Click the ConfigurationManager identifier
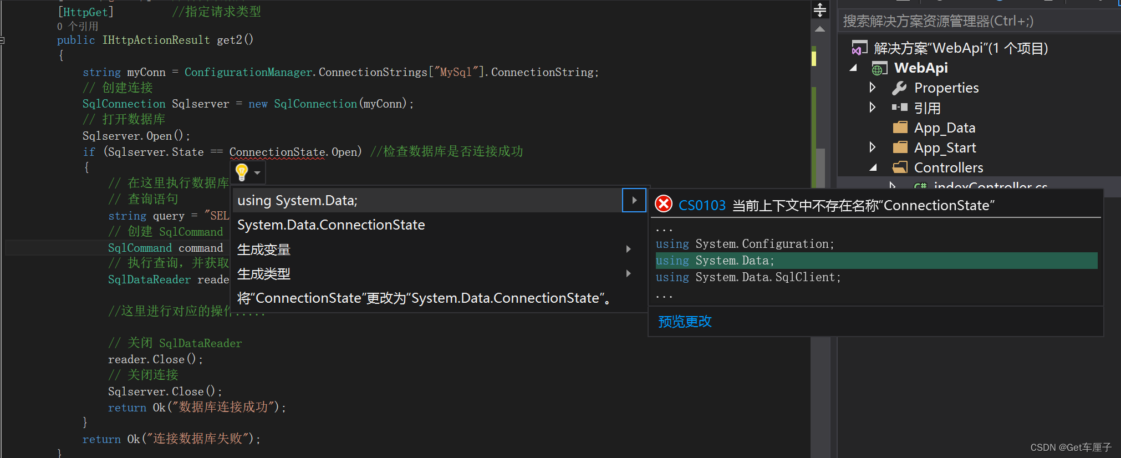This screenshot has width=1121, height=458. [x=248, y=72]
